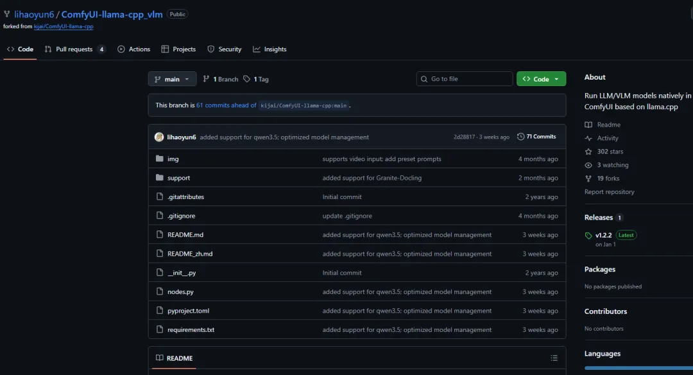Click the Latest release badge
The height and width of the screenshot is (375, 693).
pyautogui.click(x=626, y=235)
